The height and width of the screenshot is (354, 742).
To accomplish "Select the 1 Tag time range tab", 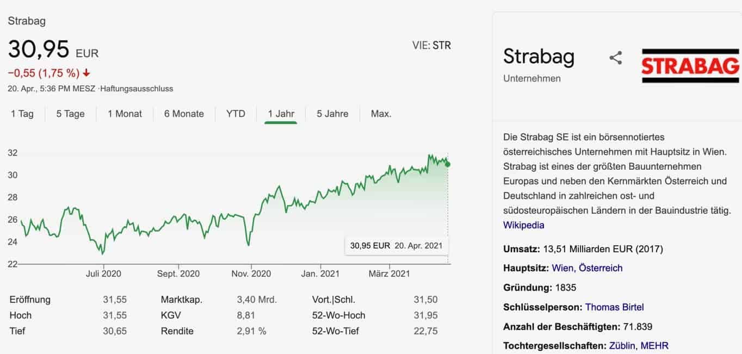I will pos(22,114).
